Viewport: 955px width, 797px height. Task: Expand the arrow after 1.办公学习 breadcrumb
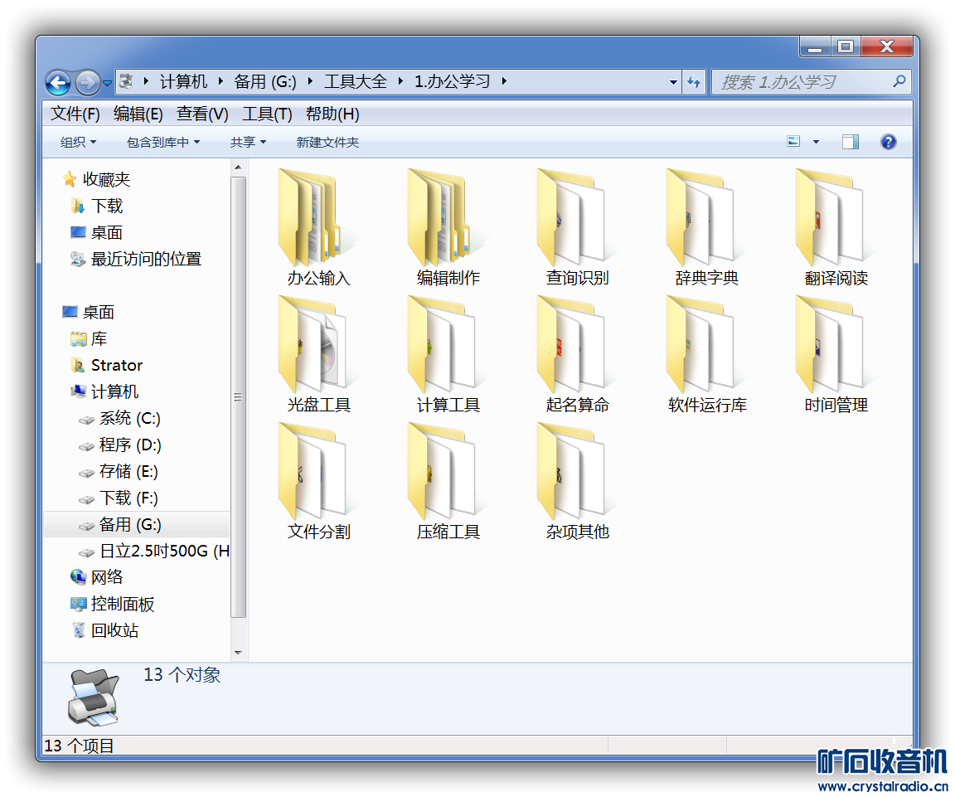point(504,81)
